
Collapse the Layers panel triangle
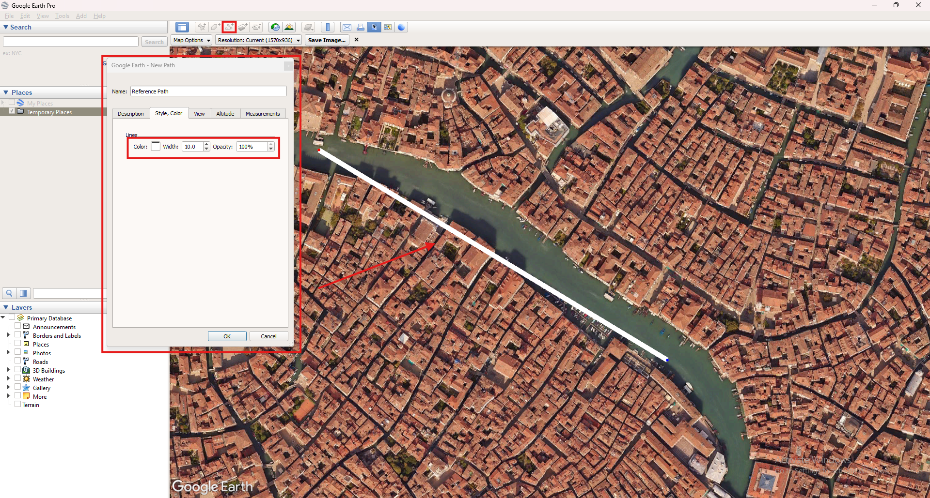[6, 307]
